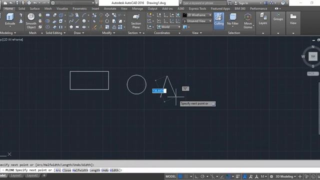Click the Solid Intersect icon
The width and height of the screenshot is (320, 180).
tap(47, 27)
